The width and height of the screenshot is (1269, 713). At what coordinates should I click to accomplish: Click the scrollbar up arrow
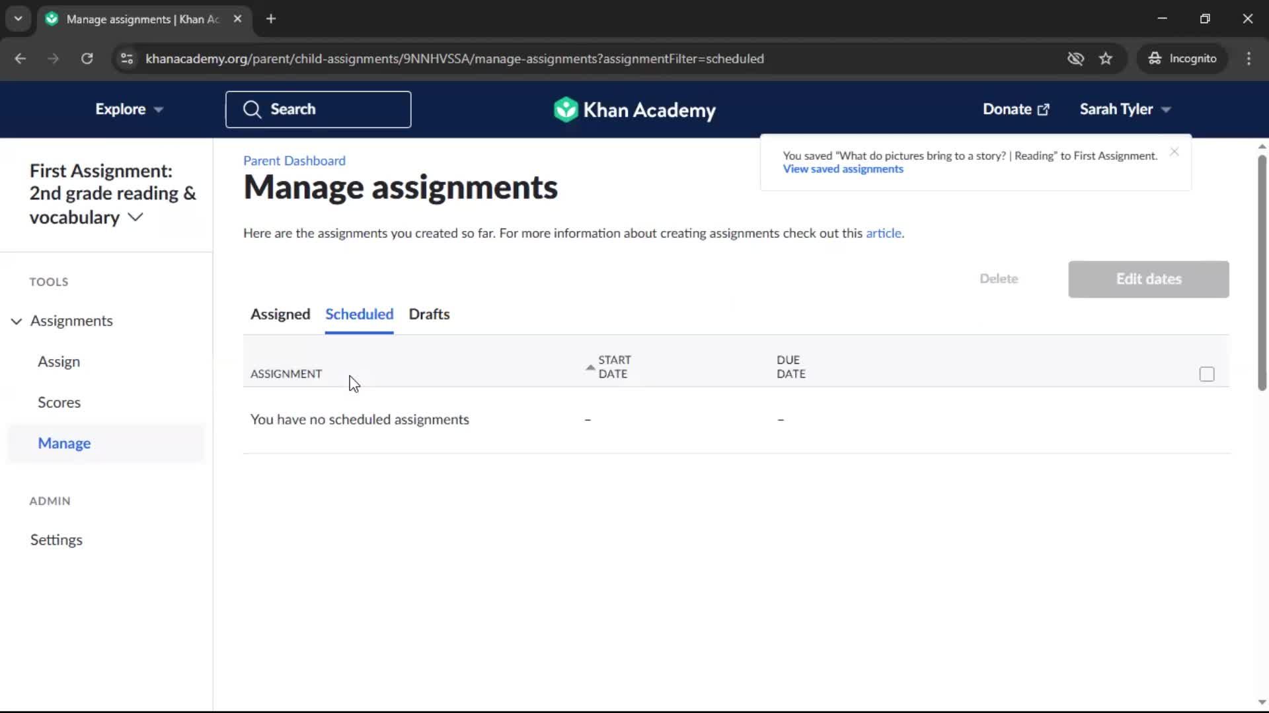pos(1262,147)
